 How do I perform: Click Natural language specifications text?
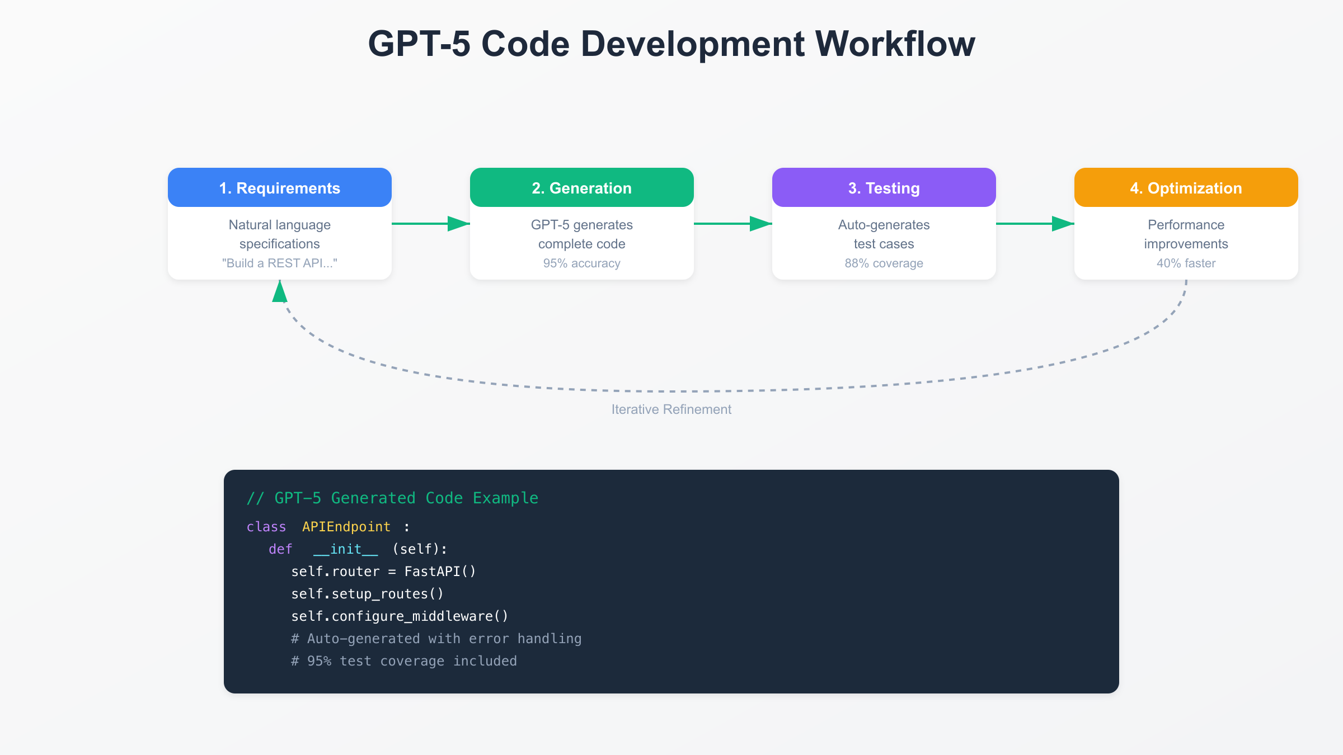pyautogui.click(x=280, y=234)
